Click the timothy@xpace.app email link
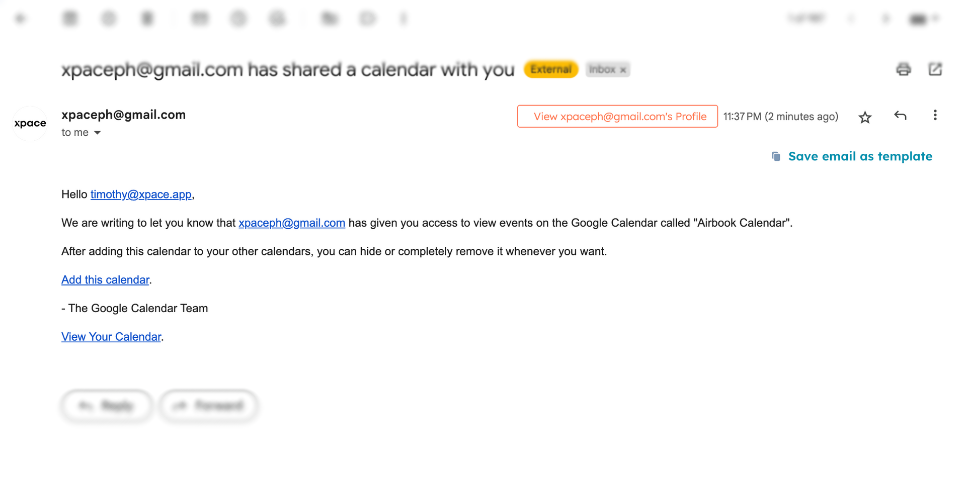 (141, 195)
